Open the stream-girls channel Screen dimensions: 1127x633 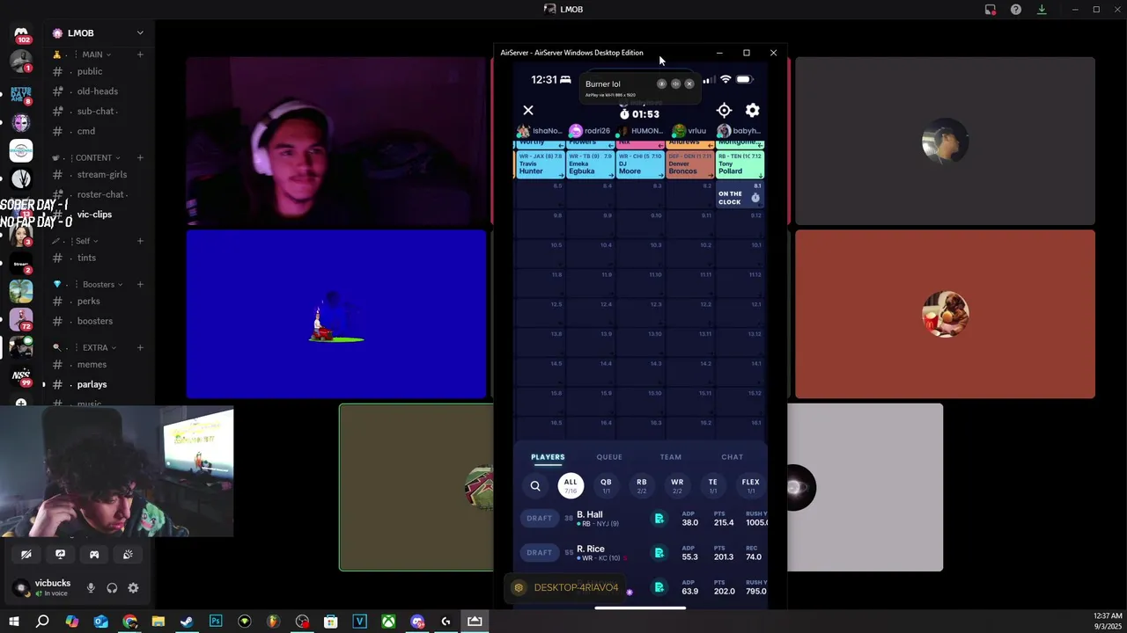(x=102, y=175)
